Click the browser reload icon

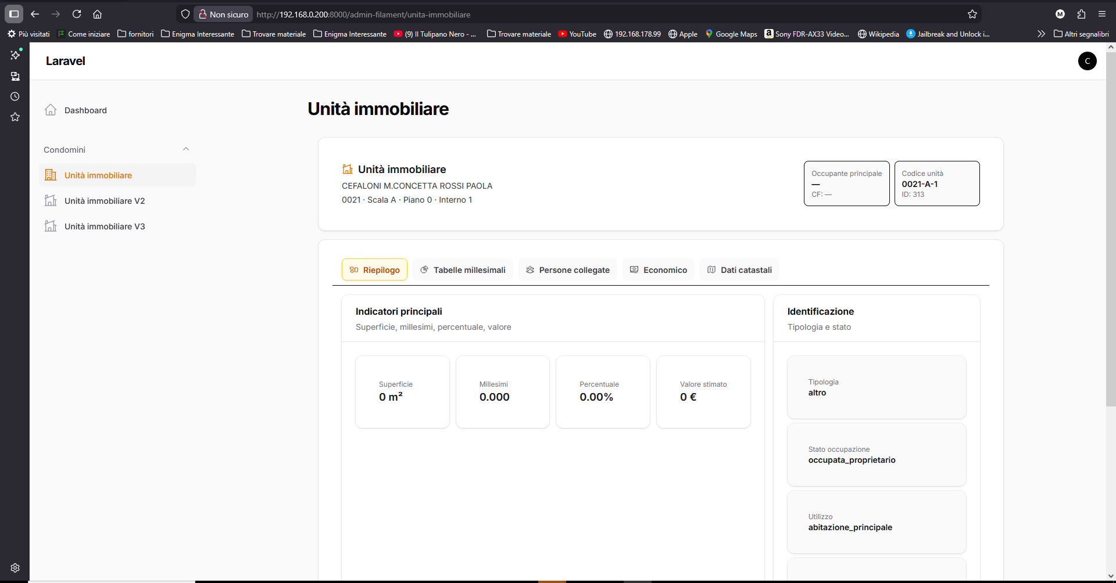[76, 14]
